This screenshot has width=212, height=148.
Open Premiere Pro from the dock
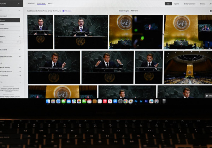(x=146, y=101)
